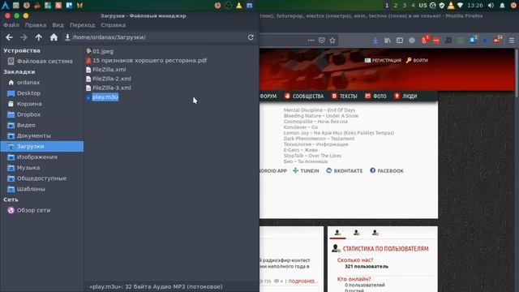519x292 pixels.
Task: Open the home folder icon in the toolbar
Action: (54, 37)
